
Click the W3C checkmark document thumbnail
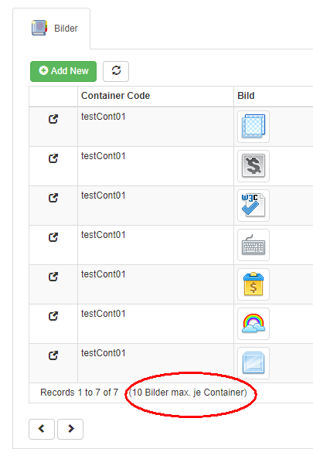tap(253, 206)
